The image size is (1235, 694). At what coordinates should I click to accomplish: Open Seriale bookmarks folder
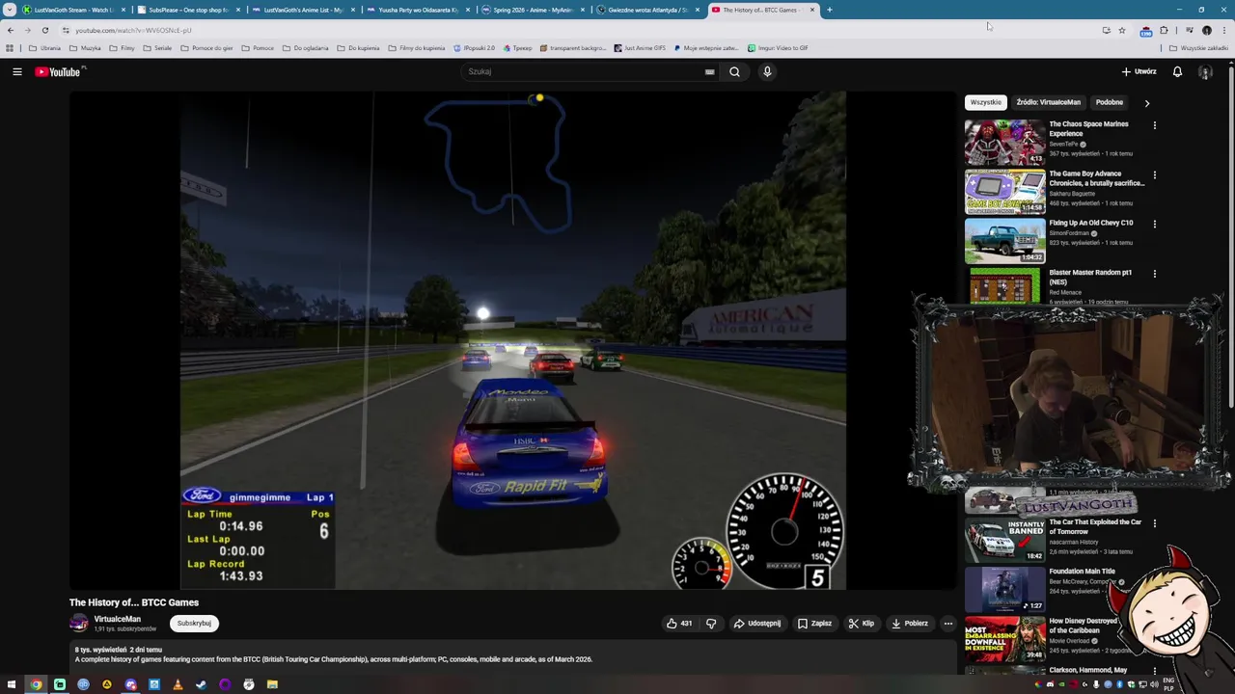(x=156, y=48)
